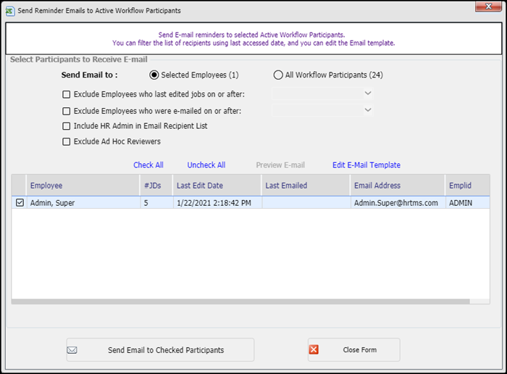Click the Uncheck All link
The width and height of the screenshot is (507, 374).
click(206, 165)
